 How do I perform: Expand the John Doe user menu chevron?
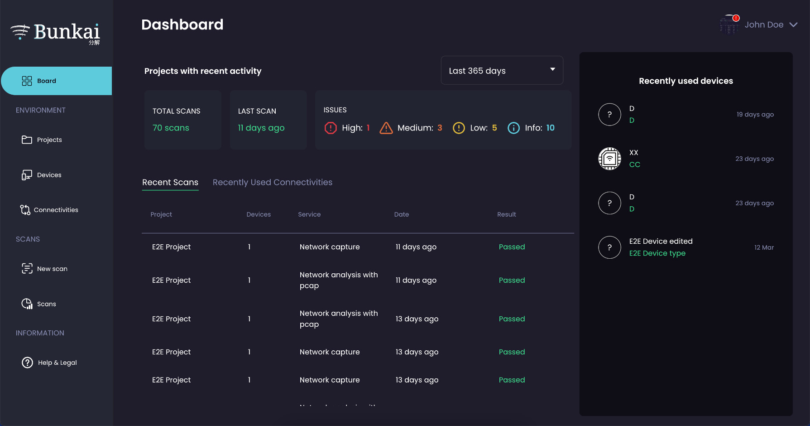793,25
